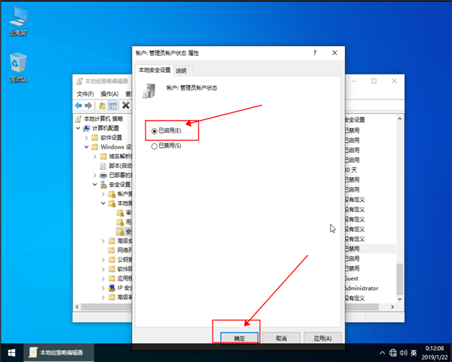The height and width of the screenshot is (362, 452).
Task: Select the 已禁用(S) radio button
Action: click(x=154, y=146)
